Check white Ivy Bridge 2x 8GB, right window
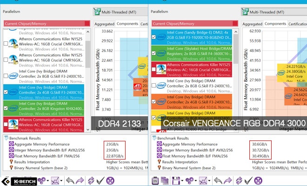Viewport: 307px width, 186px height. (x=153, y=86)
